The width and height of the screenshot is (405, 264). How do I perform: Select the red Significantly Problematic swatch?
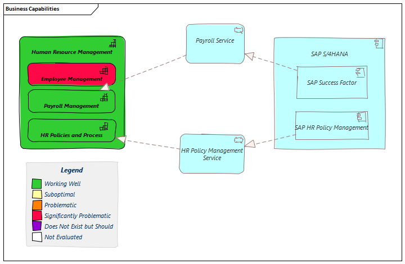[37, 216]
